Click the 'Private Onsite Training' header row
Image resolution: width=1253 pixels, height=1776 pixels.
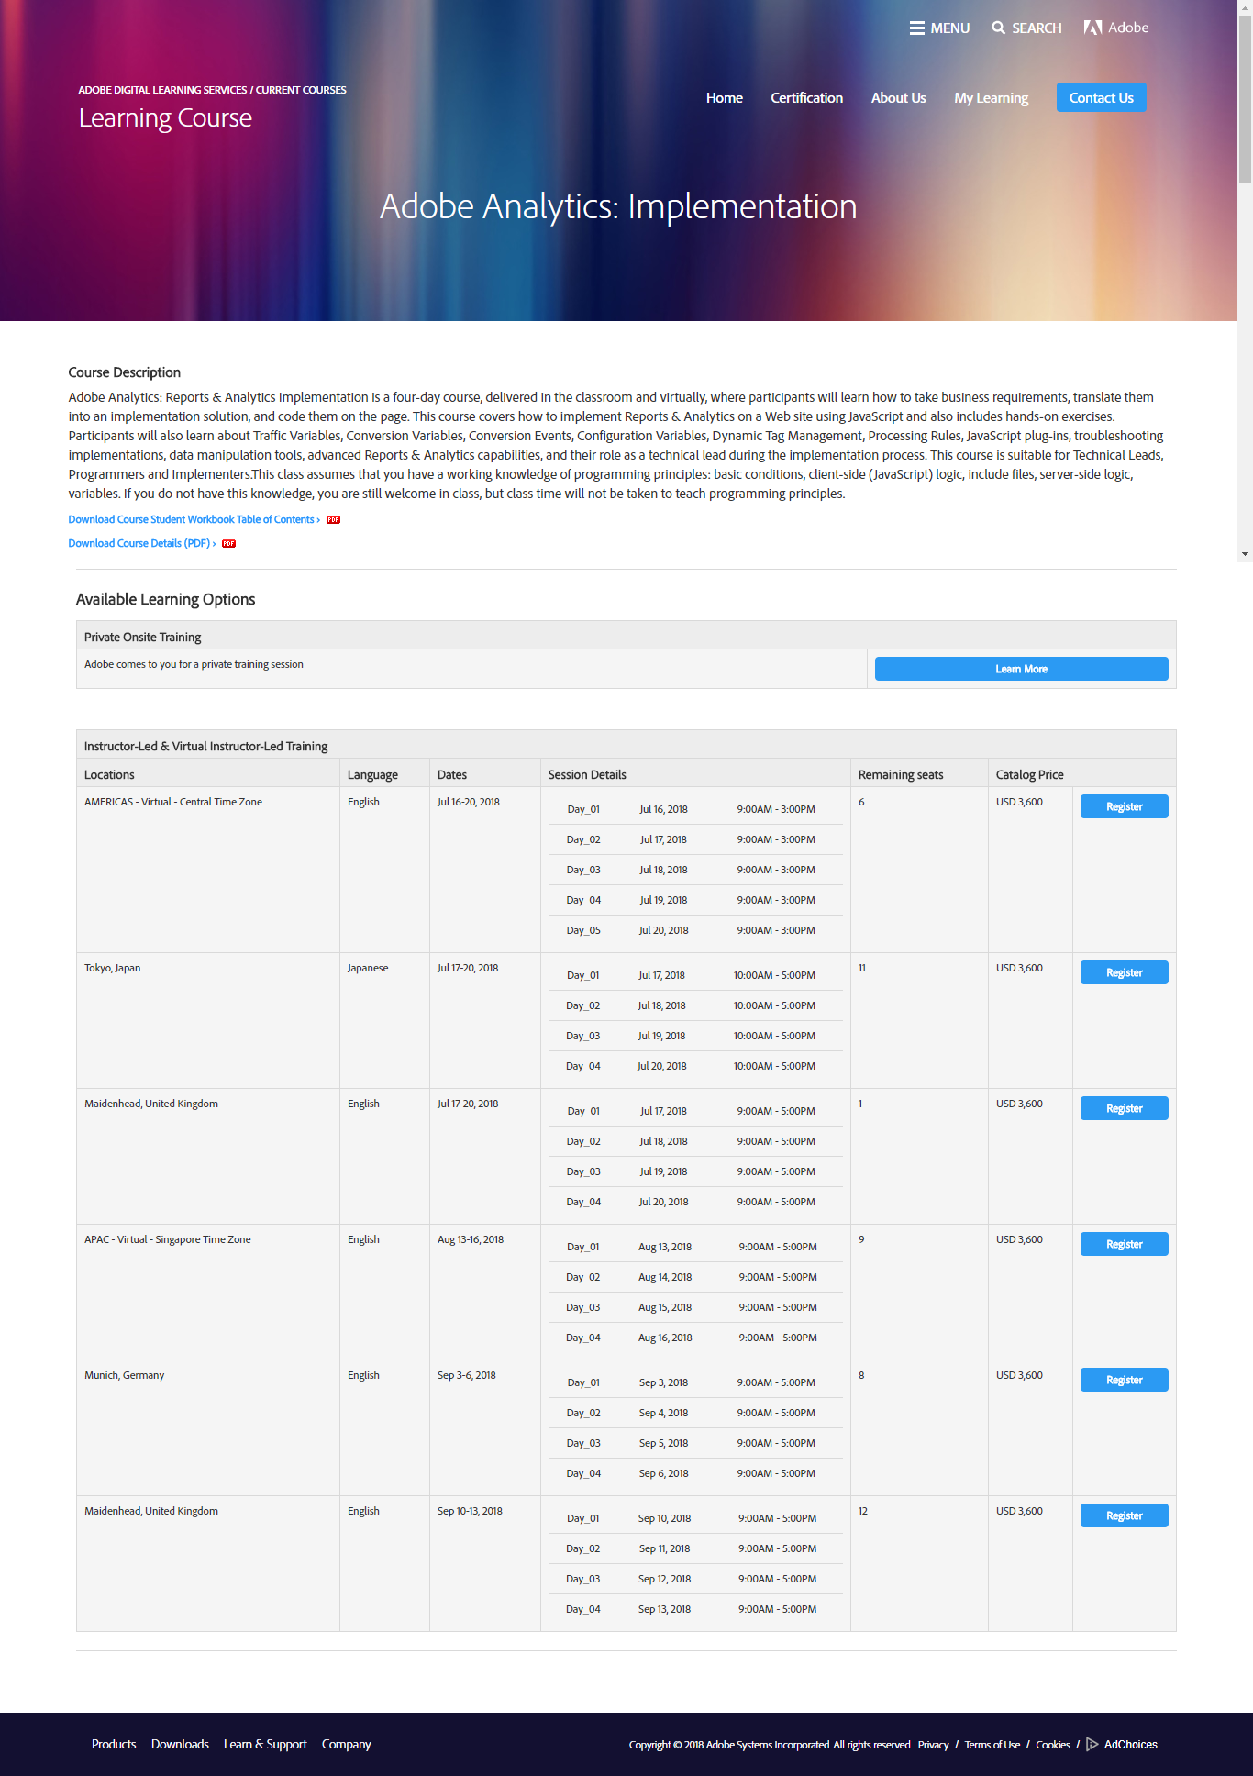pos(626,636)
